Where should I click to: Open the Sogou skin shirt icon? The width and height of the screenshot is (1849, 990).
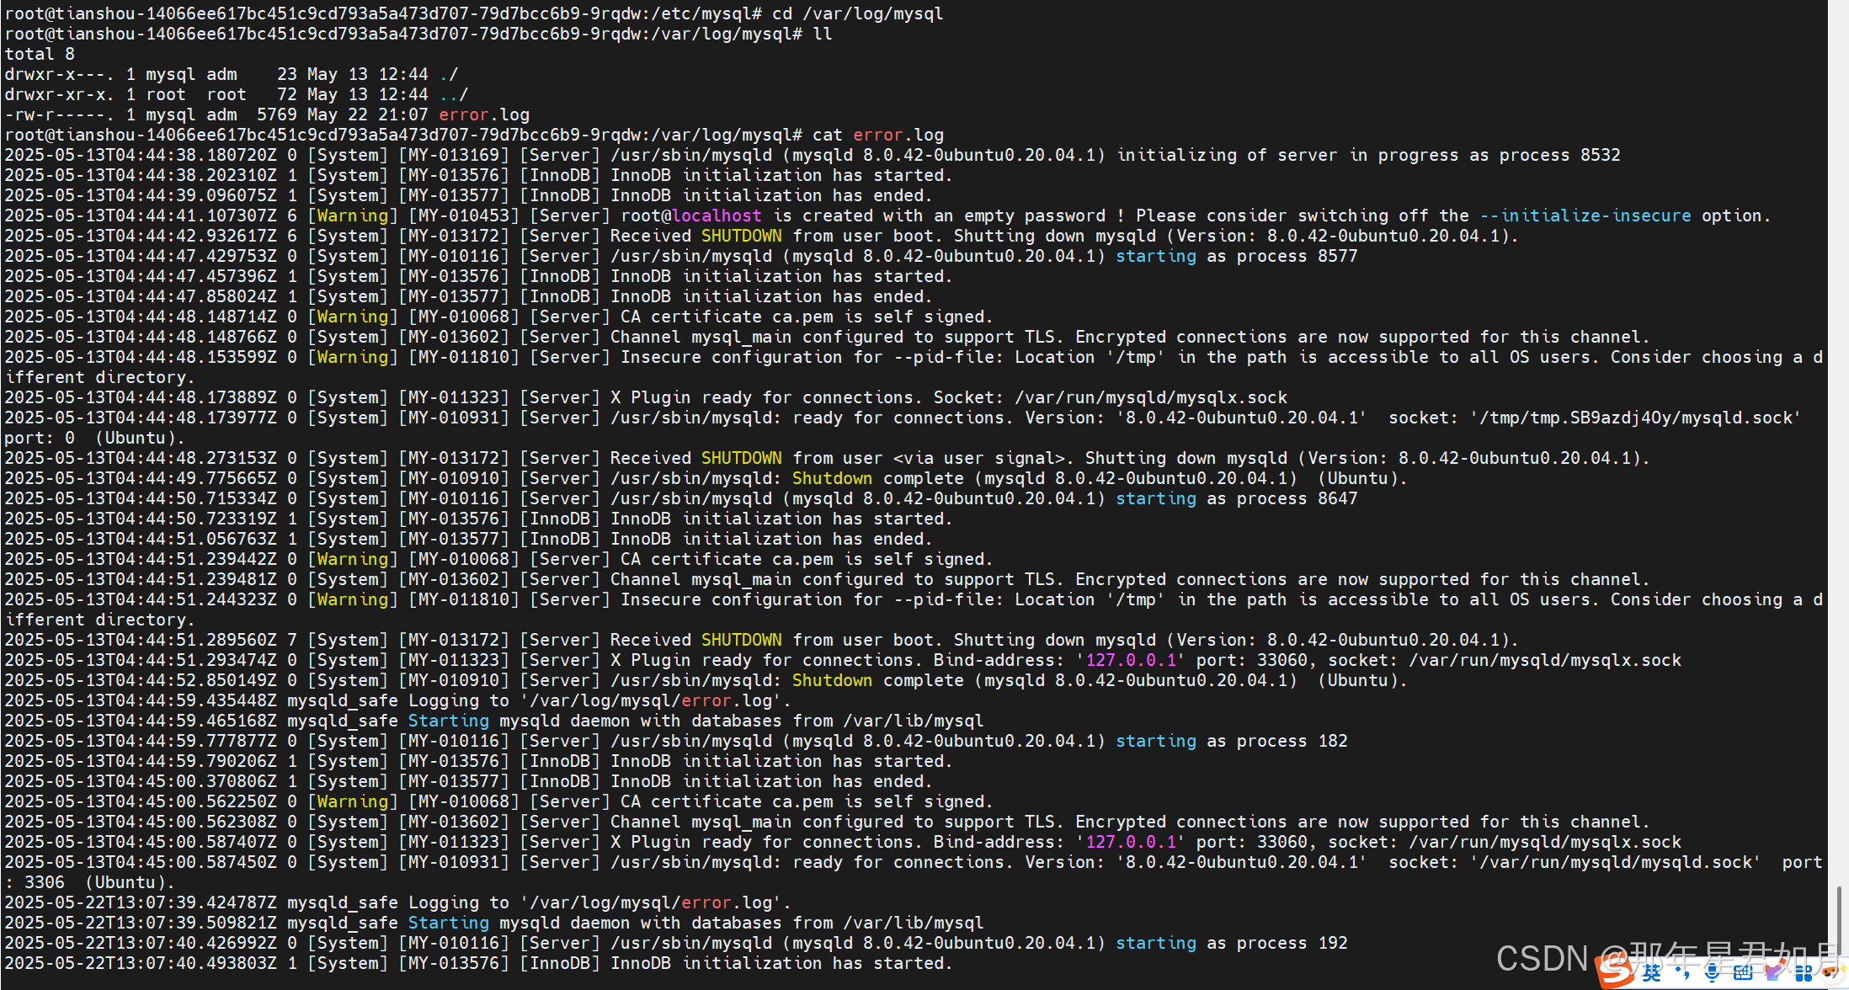tap(1773, 973)
